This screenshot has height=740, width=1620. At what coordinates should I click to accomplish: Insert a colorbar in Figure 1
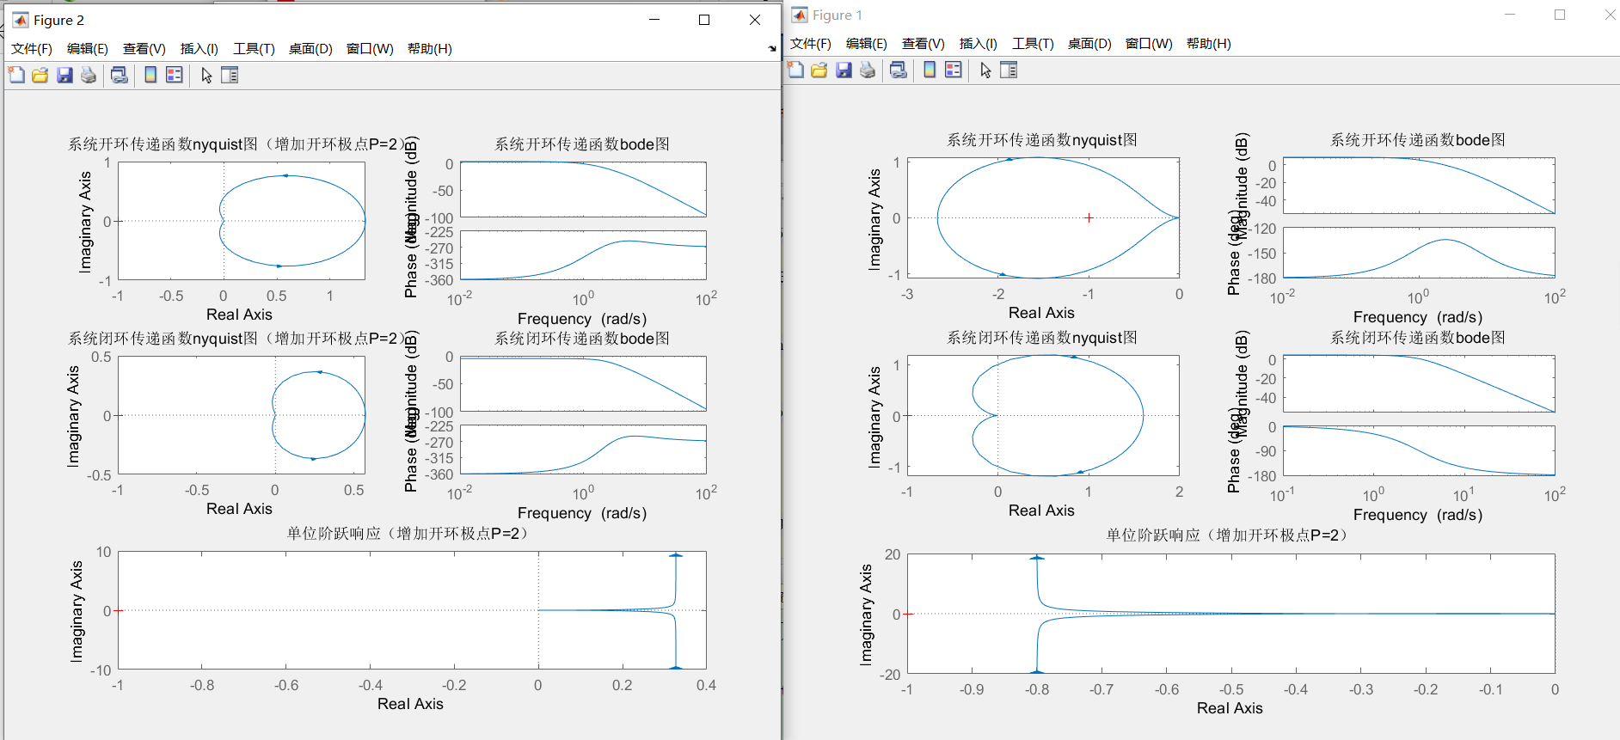pos(930,70)
